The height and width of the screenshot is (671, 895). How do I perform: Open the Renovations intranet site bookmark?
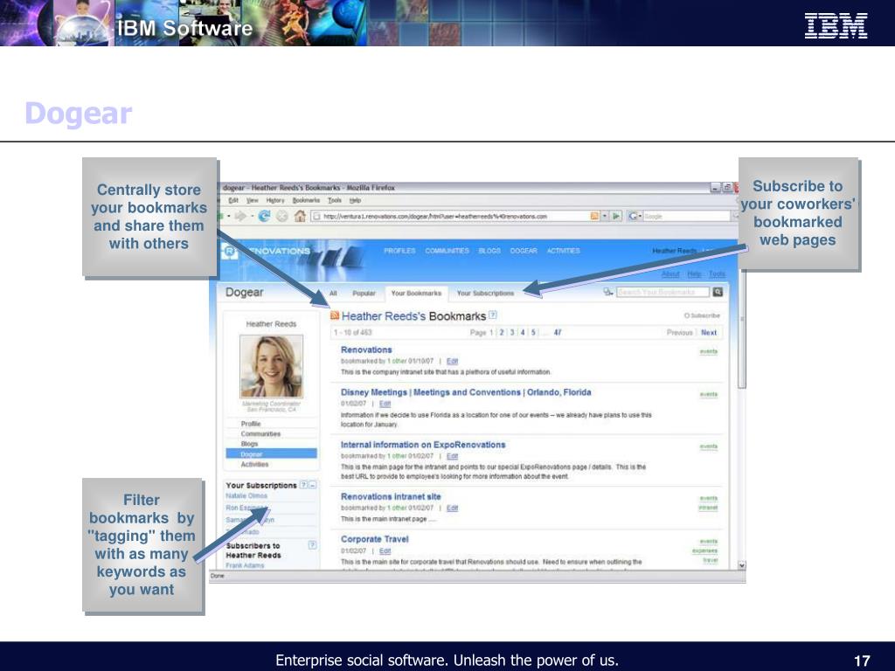click(391, 496)
